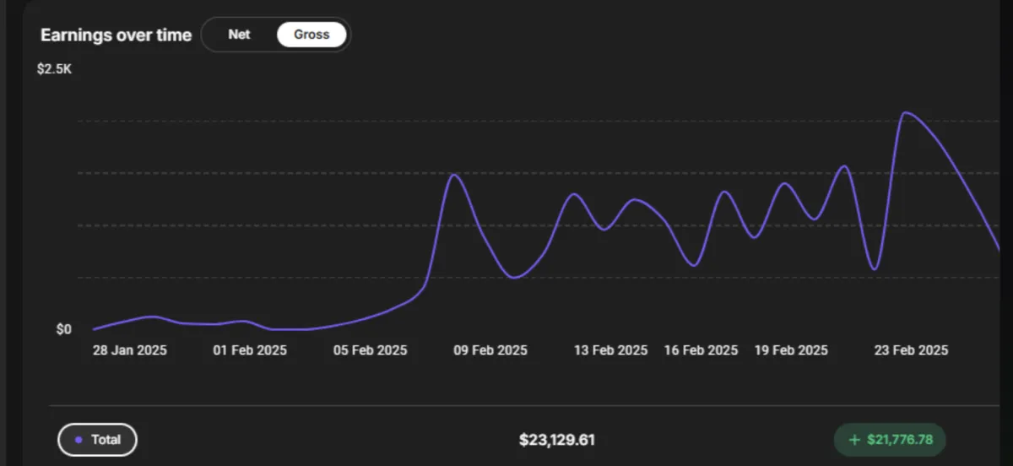
Task: Click the 16 Feb 2025 date label
Action: [x=701, y=350]
